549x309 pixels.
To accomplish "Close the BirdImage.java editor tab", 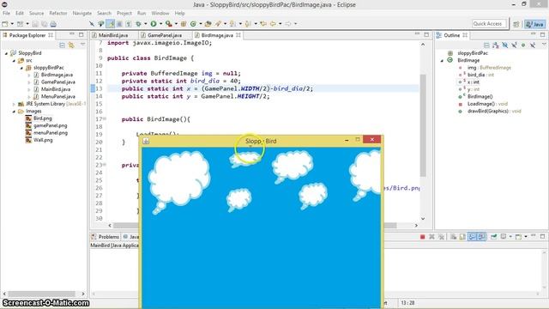I will [x=238, y=35].
